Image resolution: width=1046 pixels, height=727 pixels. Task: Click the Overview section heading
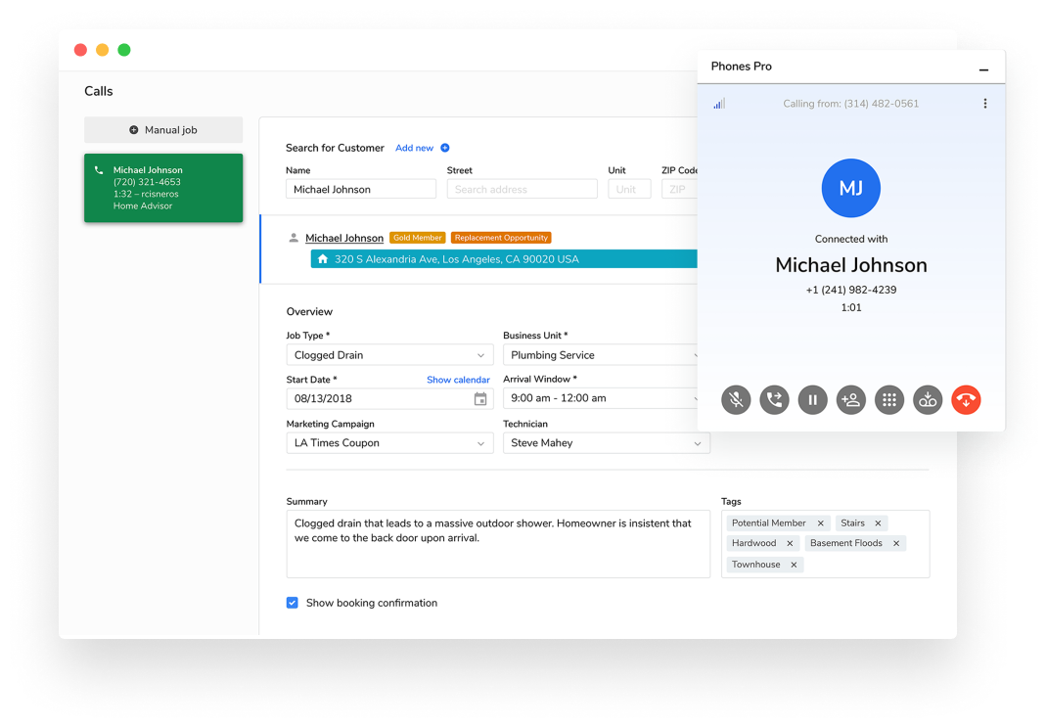309,311
